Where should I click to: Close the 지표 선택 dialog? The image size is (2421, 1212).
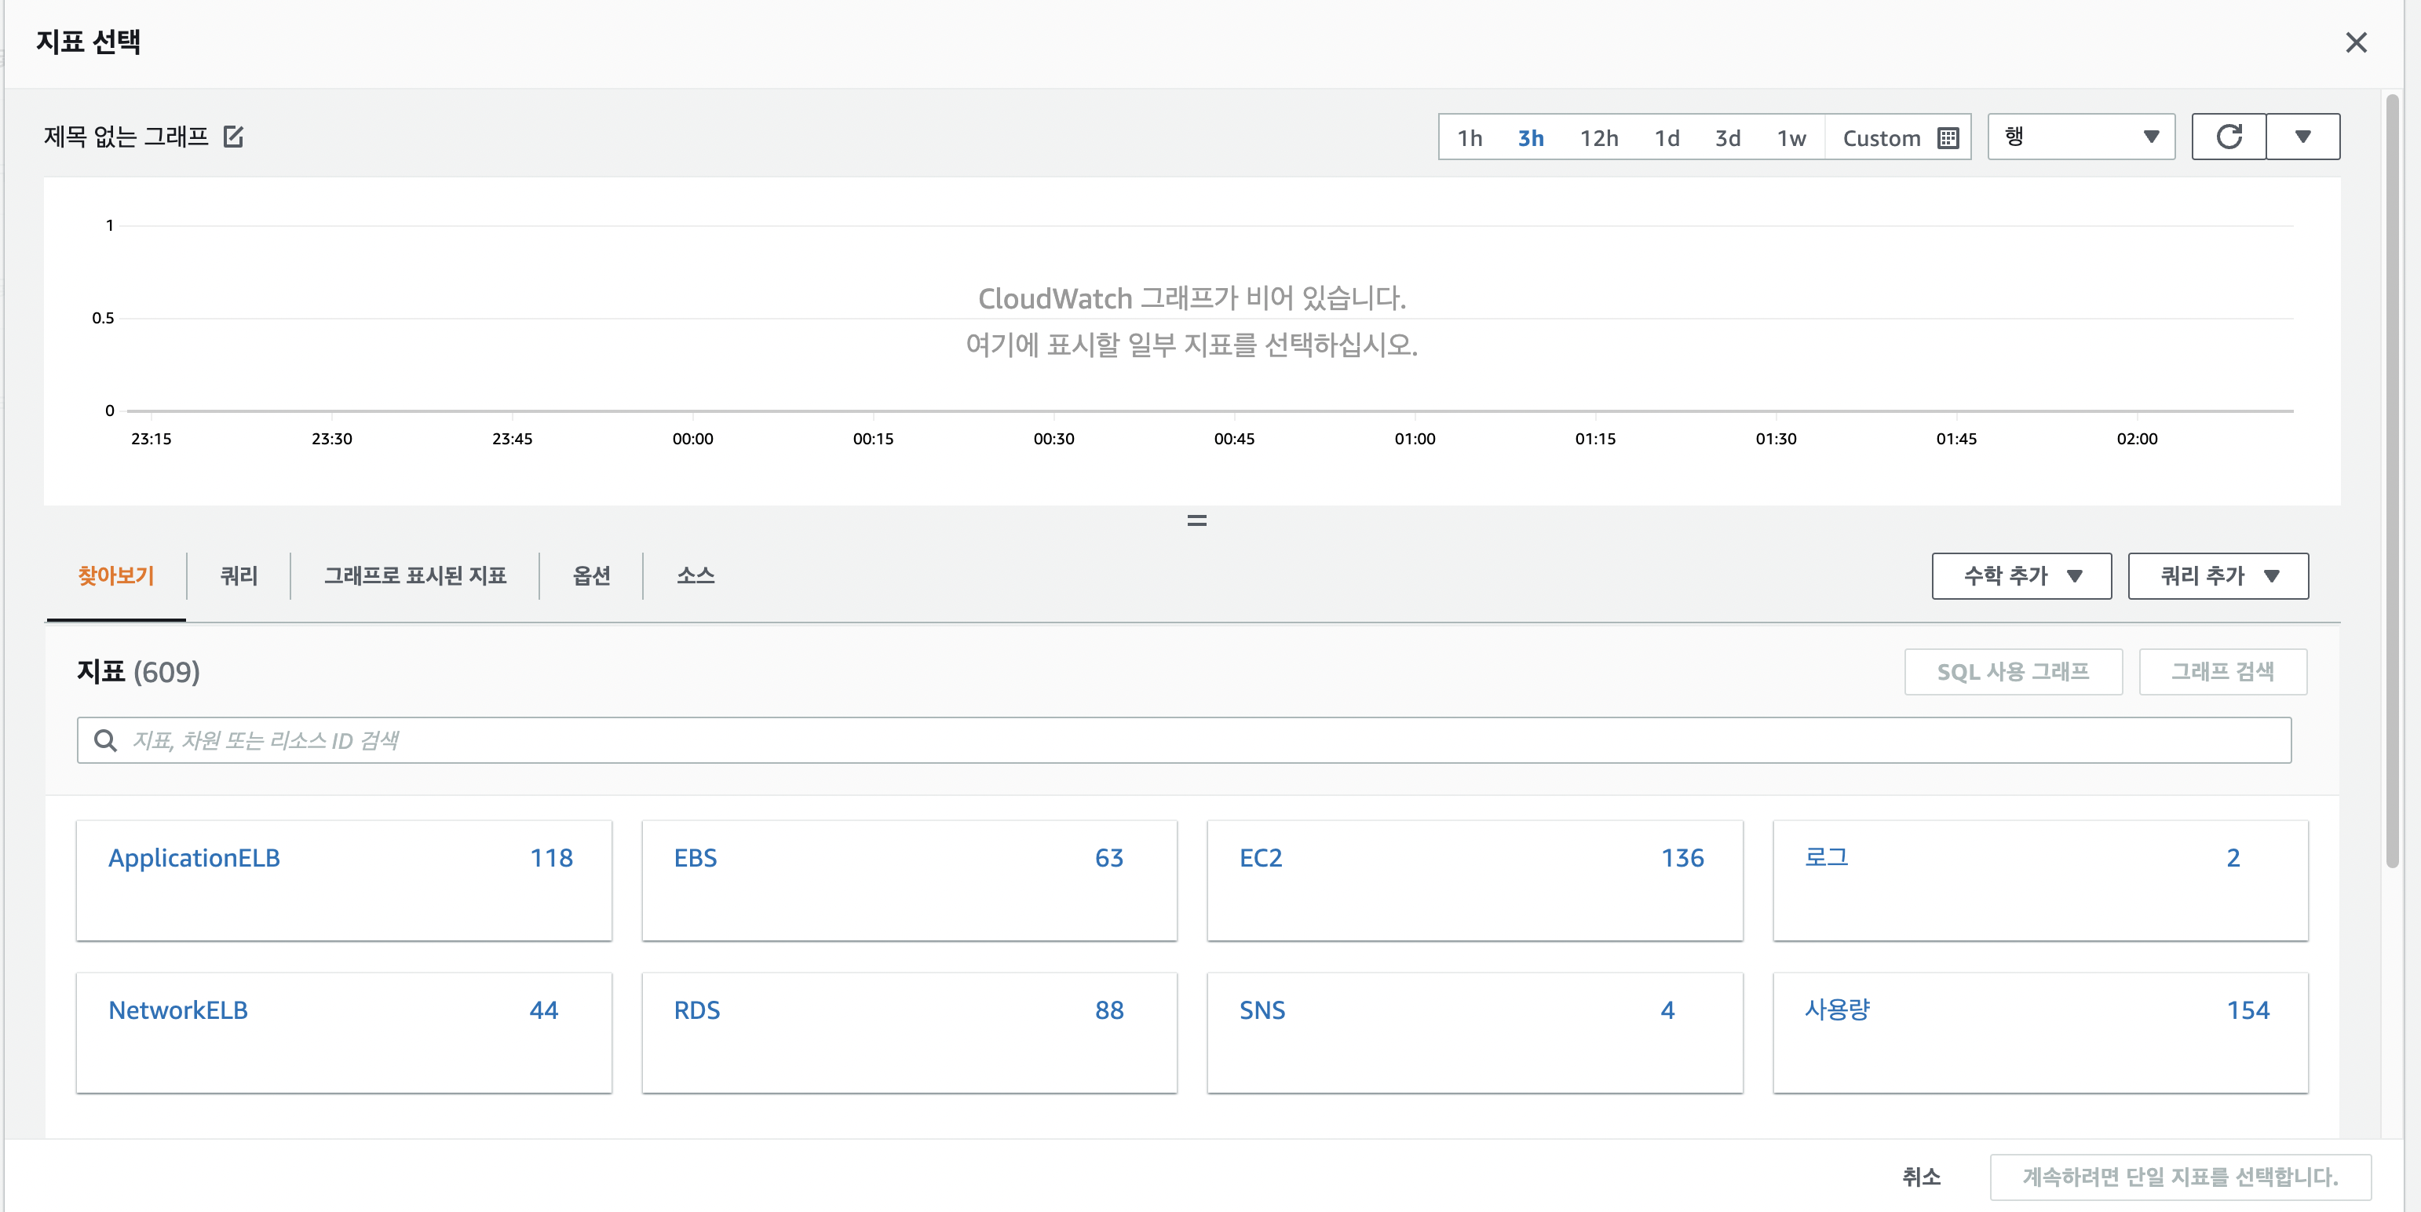pos(2355,42)
